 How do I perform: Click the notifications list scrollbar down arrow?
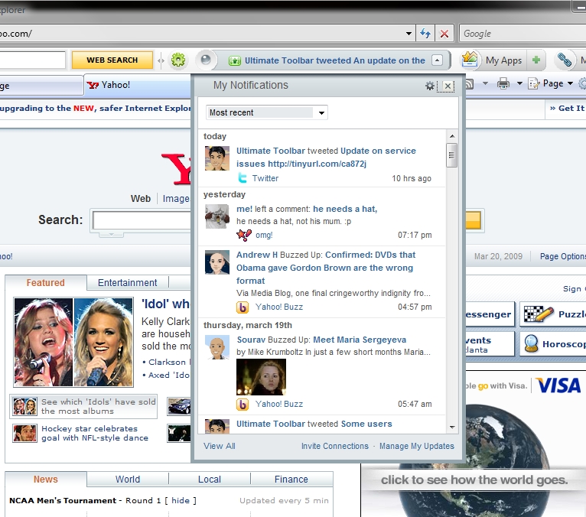click(x=452, y=428)
